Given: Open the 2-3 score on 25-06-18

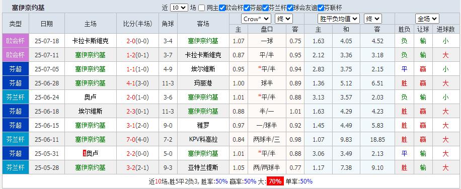Looking at the screenshot, I should [130, 111].
